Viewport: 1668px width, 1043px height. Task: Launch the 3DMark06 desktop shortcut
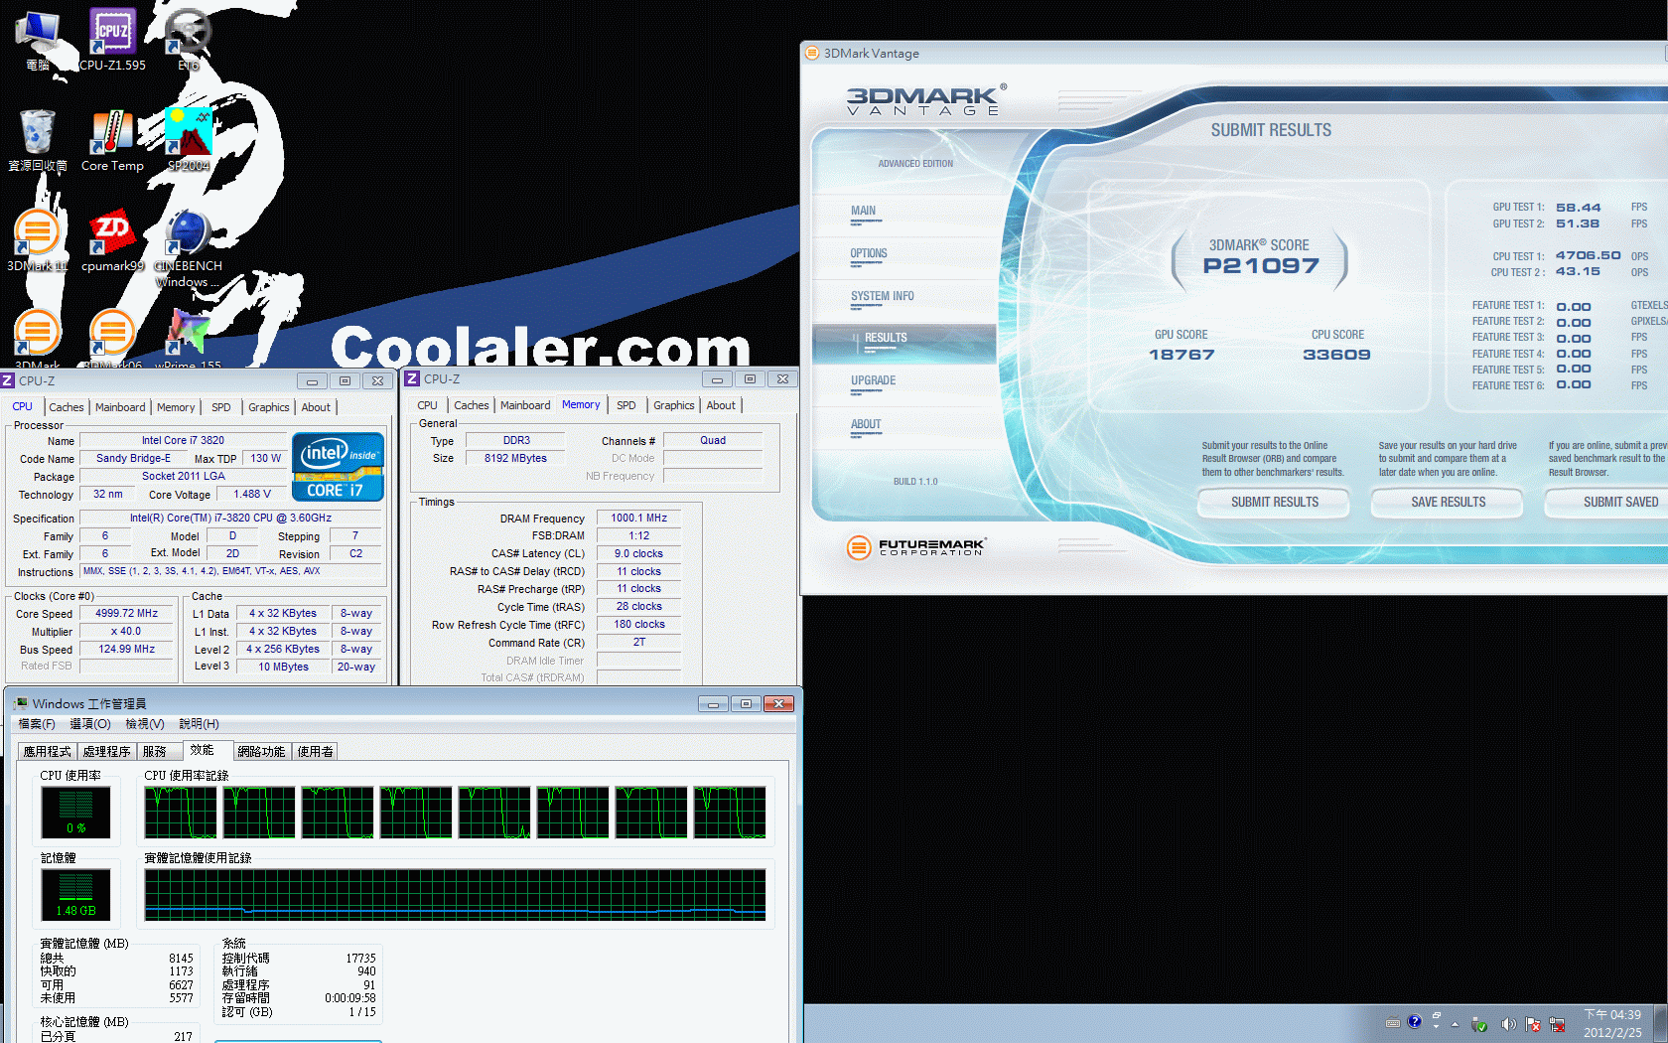pos(112,338)
